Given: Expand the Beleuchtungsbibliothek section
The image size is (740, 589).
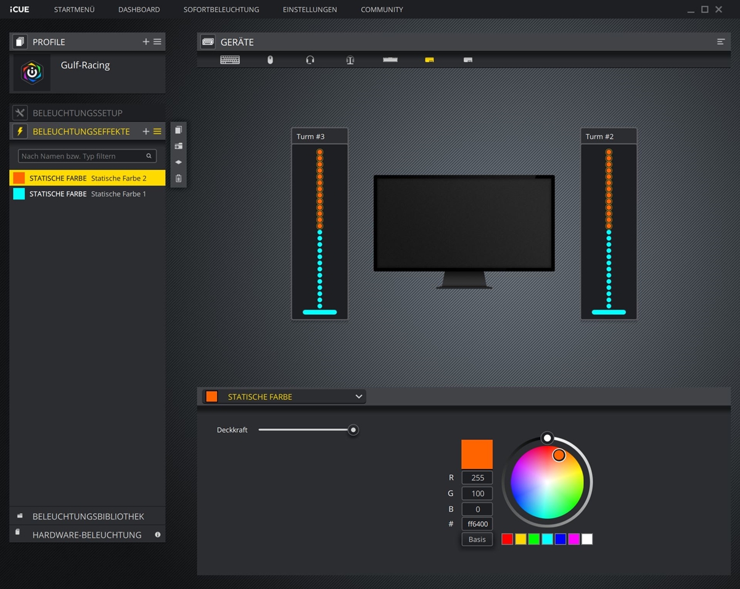Looking at the screenshot, I should click(x=88, y=516).
